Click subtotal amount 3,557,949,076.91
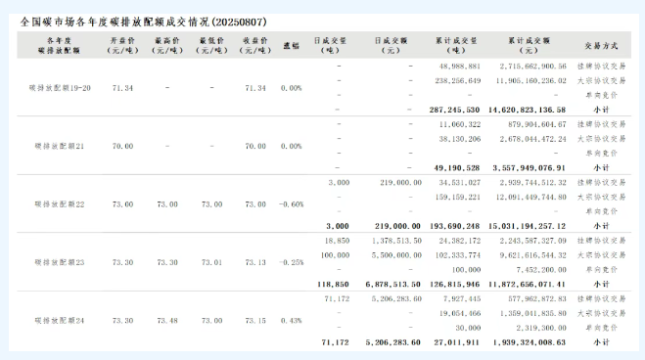The image size is (645, 360). click(529, 168)
